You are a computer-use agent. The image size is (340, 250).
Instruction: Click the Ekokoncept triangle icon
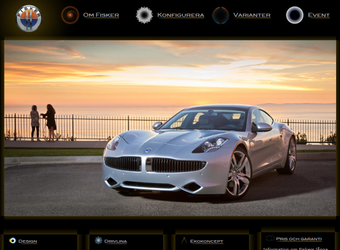coord(184,241)
